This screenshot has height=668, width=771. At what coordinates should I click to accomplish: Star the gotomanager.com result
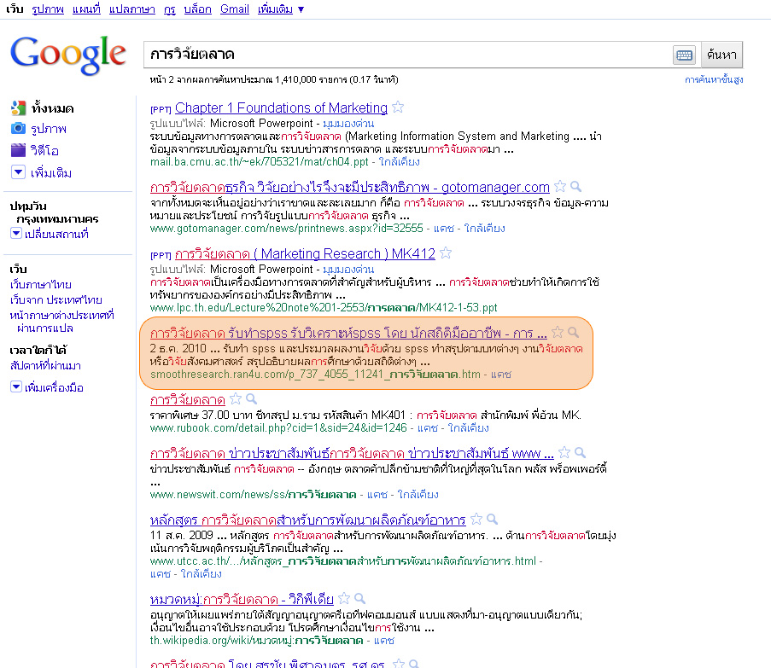(560, 186)
